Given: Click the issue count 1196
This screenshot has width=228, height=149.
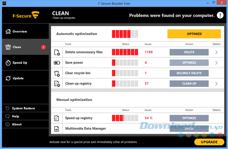Looking at the screenshot, I should click(149, 52).
